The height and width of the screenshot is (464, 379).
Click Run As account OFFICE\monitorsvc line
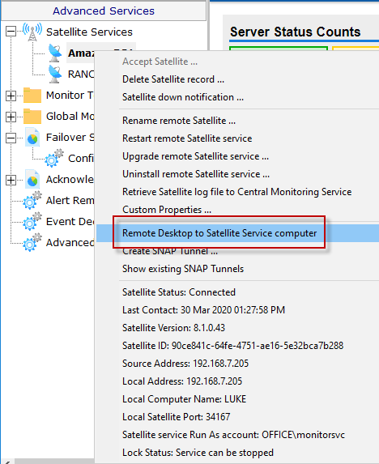point(234,434)
